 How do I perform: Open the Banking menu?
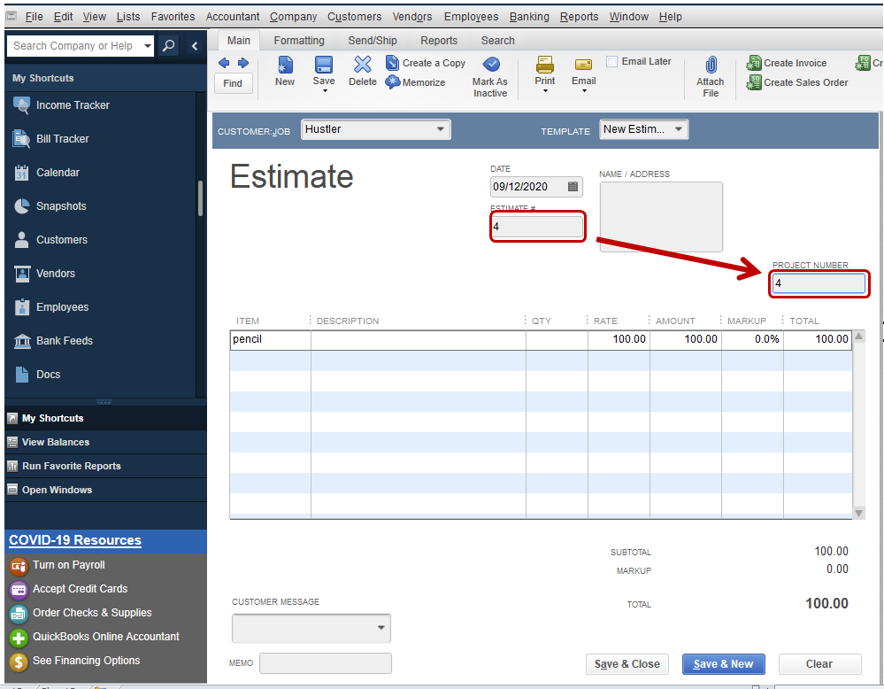[529, 17]
